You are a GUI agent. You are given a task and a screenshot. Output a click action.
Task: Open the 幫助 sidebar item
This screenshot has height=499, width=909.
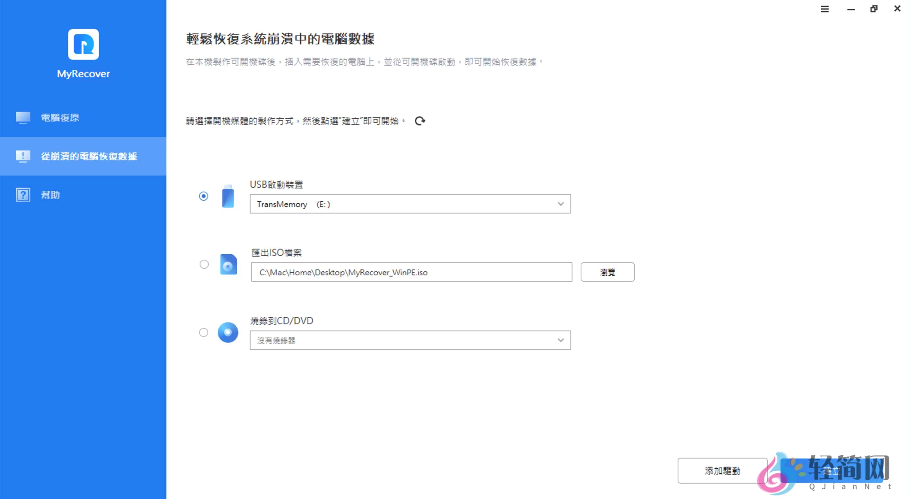tap(50, 195)
